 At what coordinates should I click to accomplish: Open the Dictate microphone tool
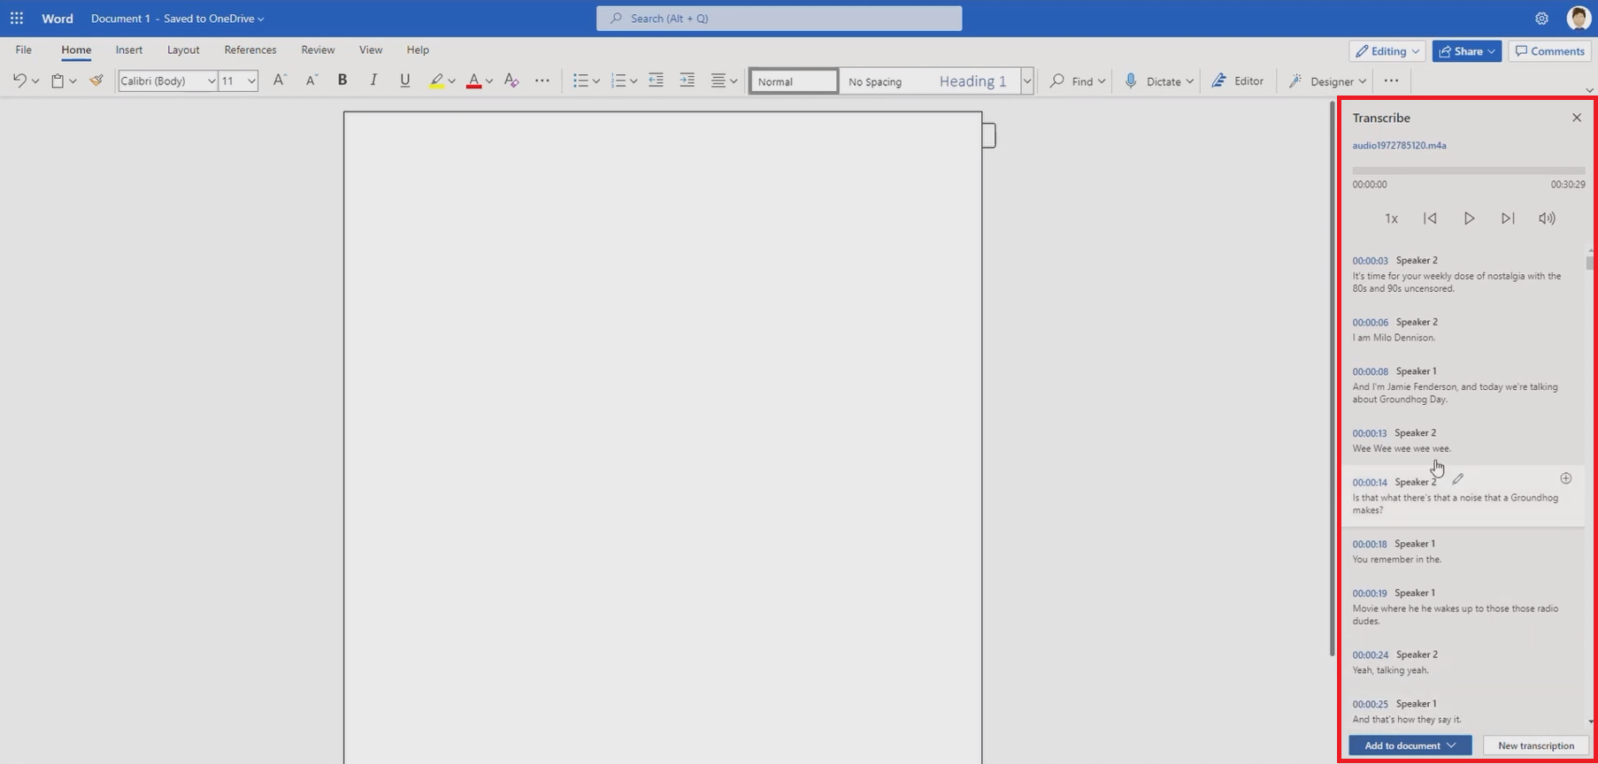[x=1131, y=80]
